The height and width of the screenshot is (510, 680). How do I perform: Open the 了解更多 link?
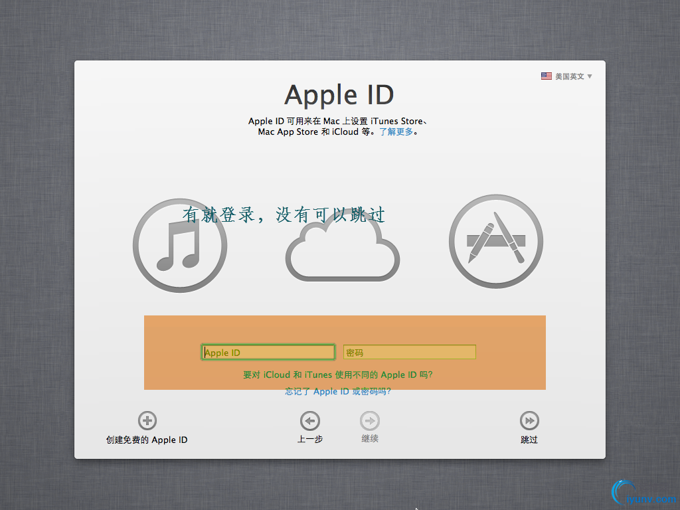(x=396, y=132)
